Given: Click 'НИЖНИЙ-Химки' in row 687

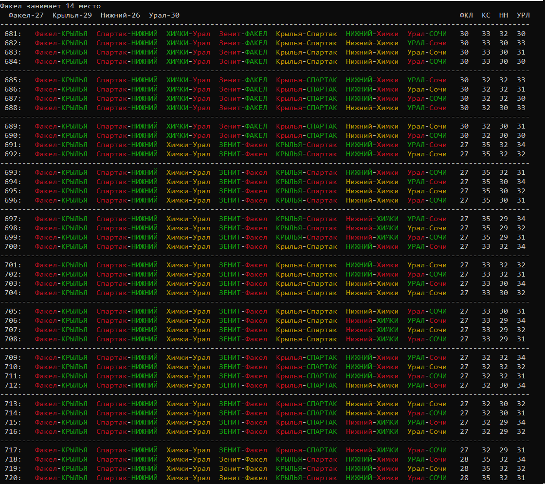Looking at the screenshot, I should tap(372, 98).
